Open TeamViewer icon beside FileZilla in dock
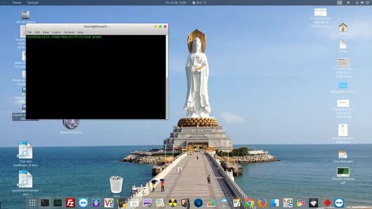Screen dimensions: 372x209 pyautogui.click(x=83, y=203)
